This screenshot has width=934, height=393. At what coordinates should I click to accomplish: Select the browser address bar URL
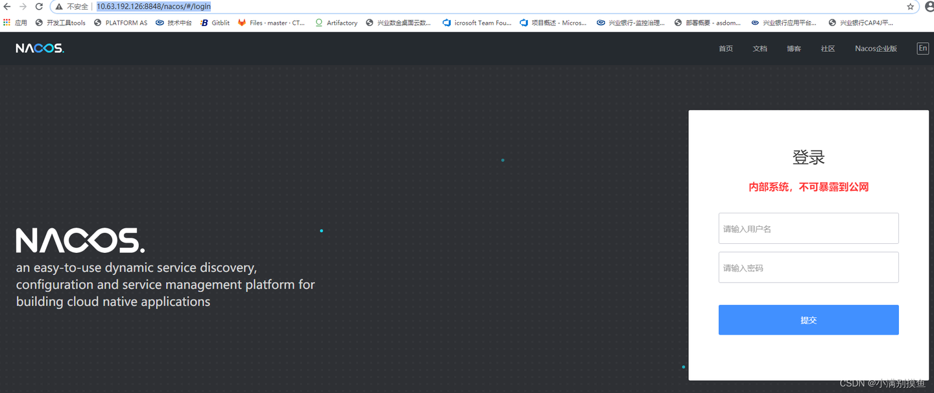click(x=154, y=6)
